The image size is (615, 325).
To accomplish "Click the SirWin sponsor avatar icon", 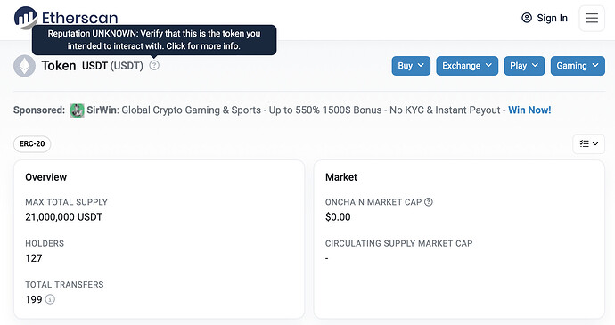I will (x=78, y=110).
